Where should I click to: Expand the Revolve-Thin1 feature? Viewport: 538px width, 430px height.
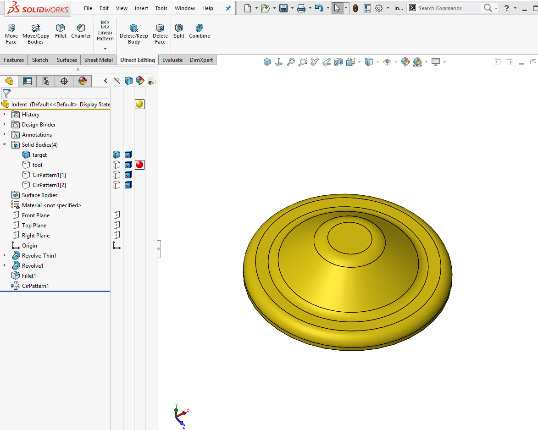(5, 255)
